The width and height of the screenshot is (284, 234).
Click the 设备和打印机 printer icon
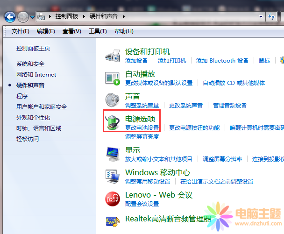113,56
